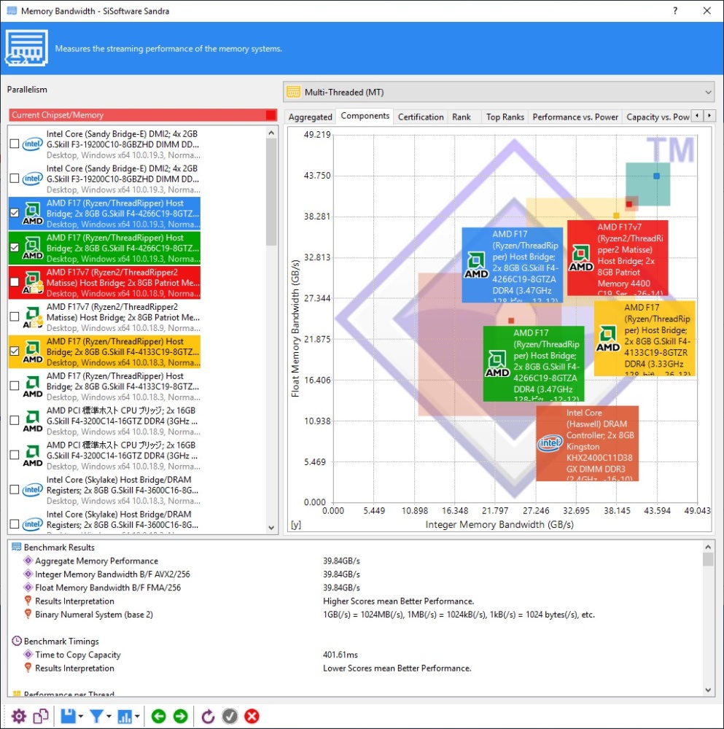The height and width of the screenshot is (729, 724).
Task: Uncheck the blue-highlighted AMD F17 4266C19 row
Action: point(15,213)
